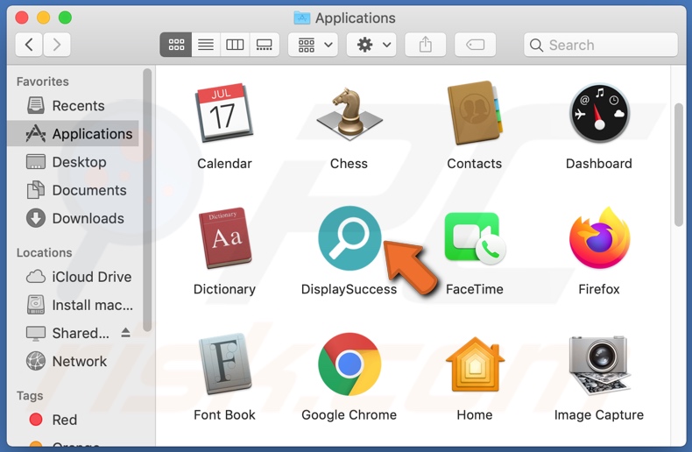Screen dimensions: 692x452
Task: Open the Image Capture app
Action: (599, 364)
